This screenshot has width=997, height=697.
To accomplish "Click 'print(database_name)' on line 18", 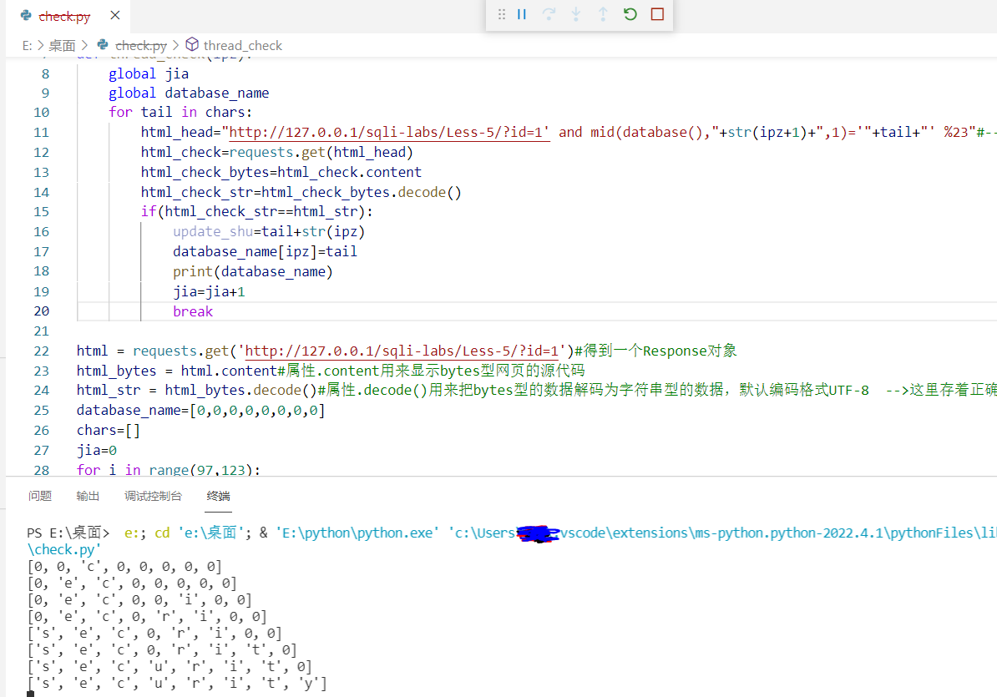I will (x=252, y=271).
